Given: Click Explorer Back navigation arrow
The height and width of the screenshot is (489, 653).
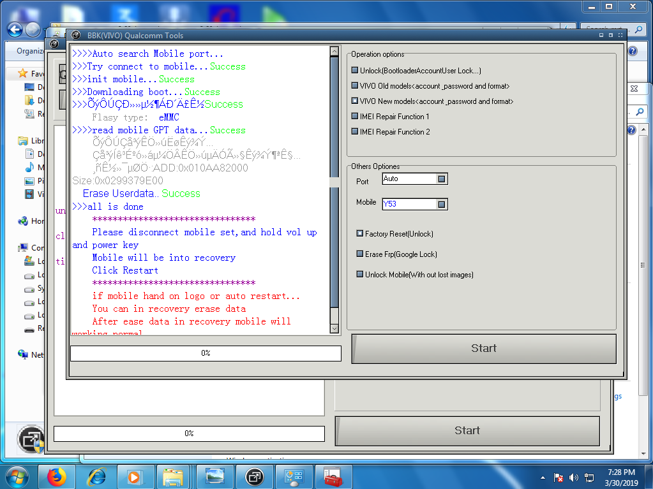Looking at the screenshot, I should (15, 29).
